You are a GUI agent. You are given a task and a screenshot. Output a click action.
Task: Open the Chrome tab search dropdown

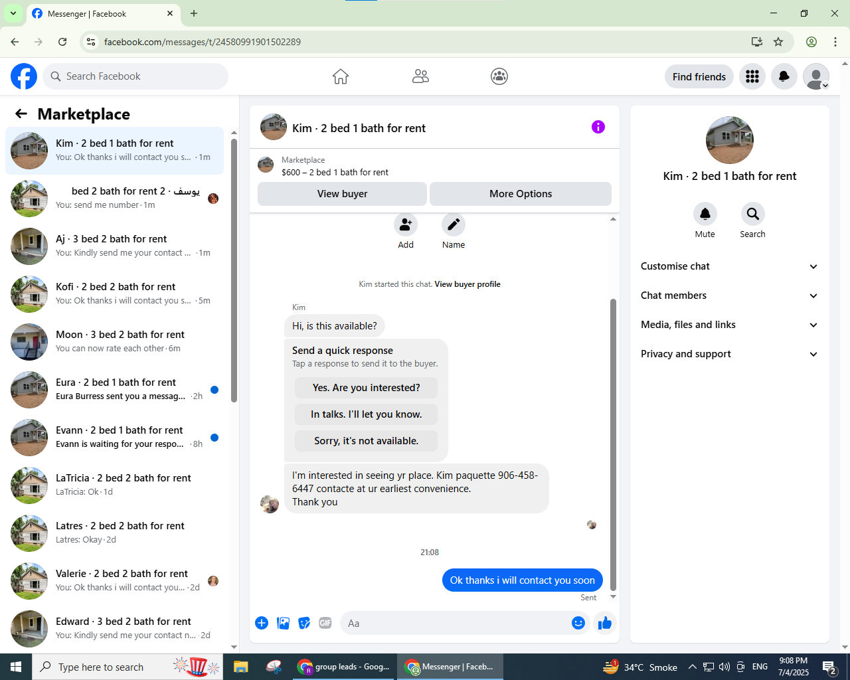click(13, 13)
